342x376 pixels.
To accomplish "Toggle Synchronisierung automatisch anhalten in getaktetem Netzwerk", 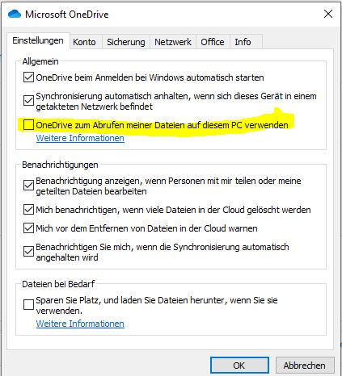I will click(x=28, y=101).
